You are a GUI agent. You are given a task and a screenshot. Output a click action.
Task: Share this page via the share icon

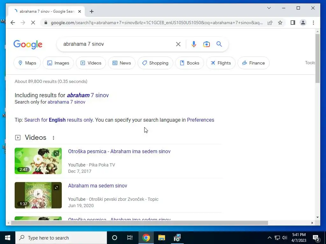coord(270,23)
